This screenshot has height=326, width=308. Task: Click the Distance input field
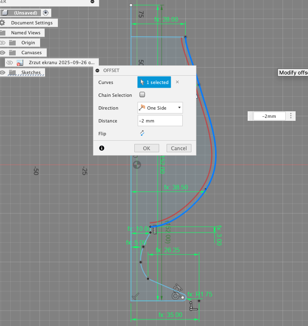point(160,121)
